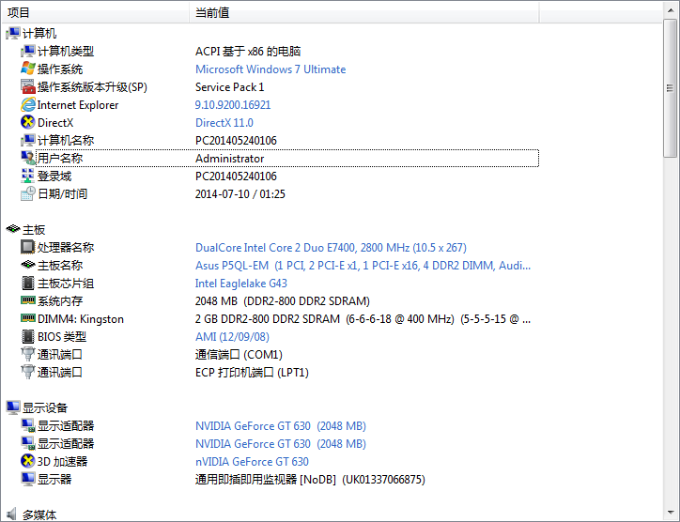Click the 用户名称 user icon

(28, 158)
